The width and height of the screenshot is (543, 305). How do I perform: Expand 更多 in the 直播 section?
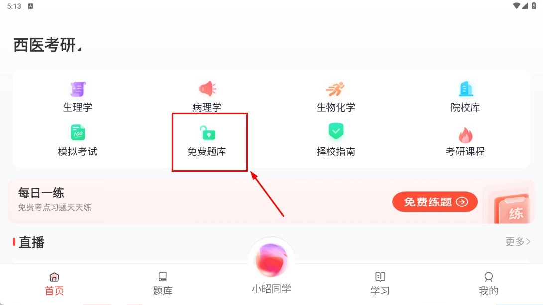coord(518,241)
